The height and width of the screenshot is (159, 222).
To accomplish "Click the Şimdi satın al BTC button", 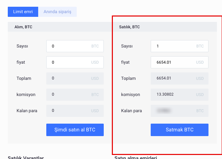I will [x=75, y=130].
